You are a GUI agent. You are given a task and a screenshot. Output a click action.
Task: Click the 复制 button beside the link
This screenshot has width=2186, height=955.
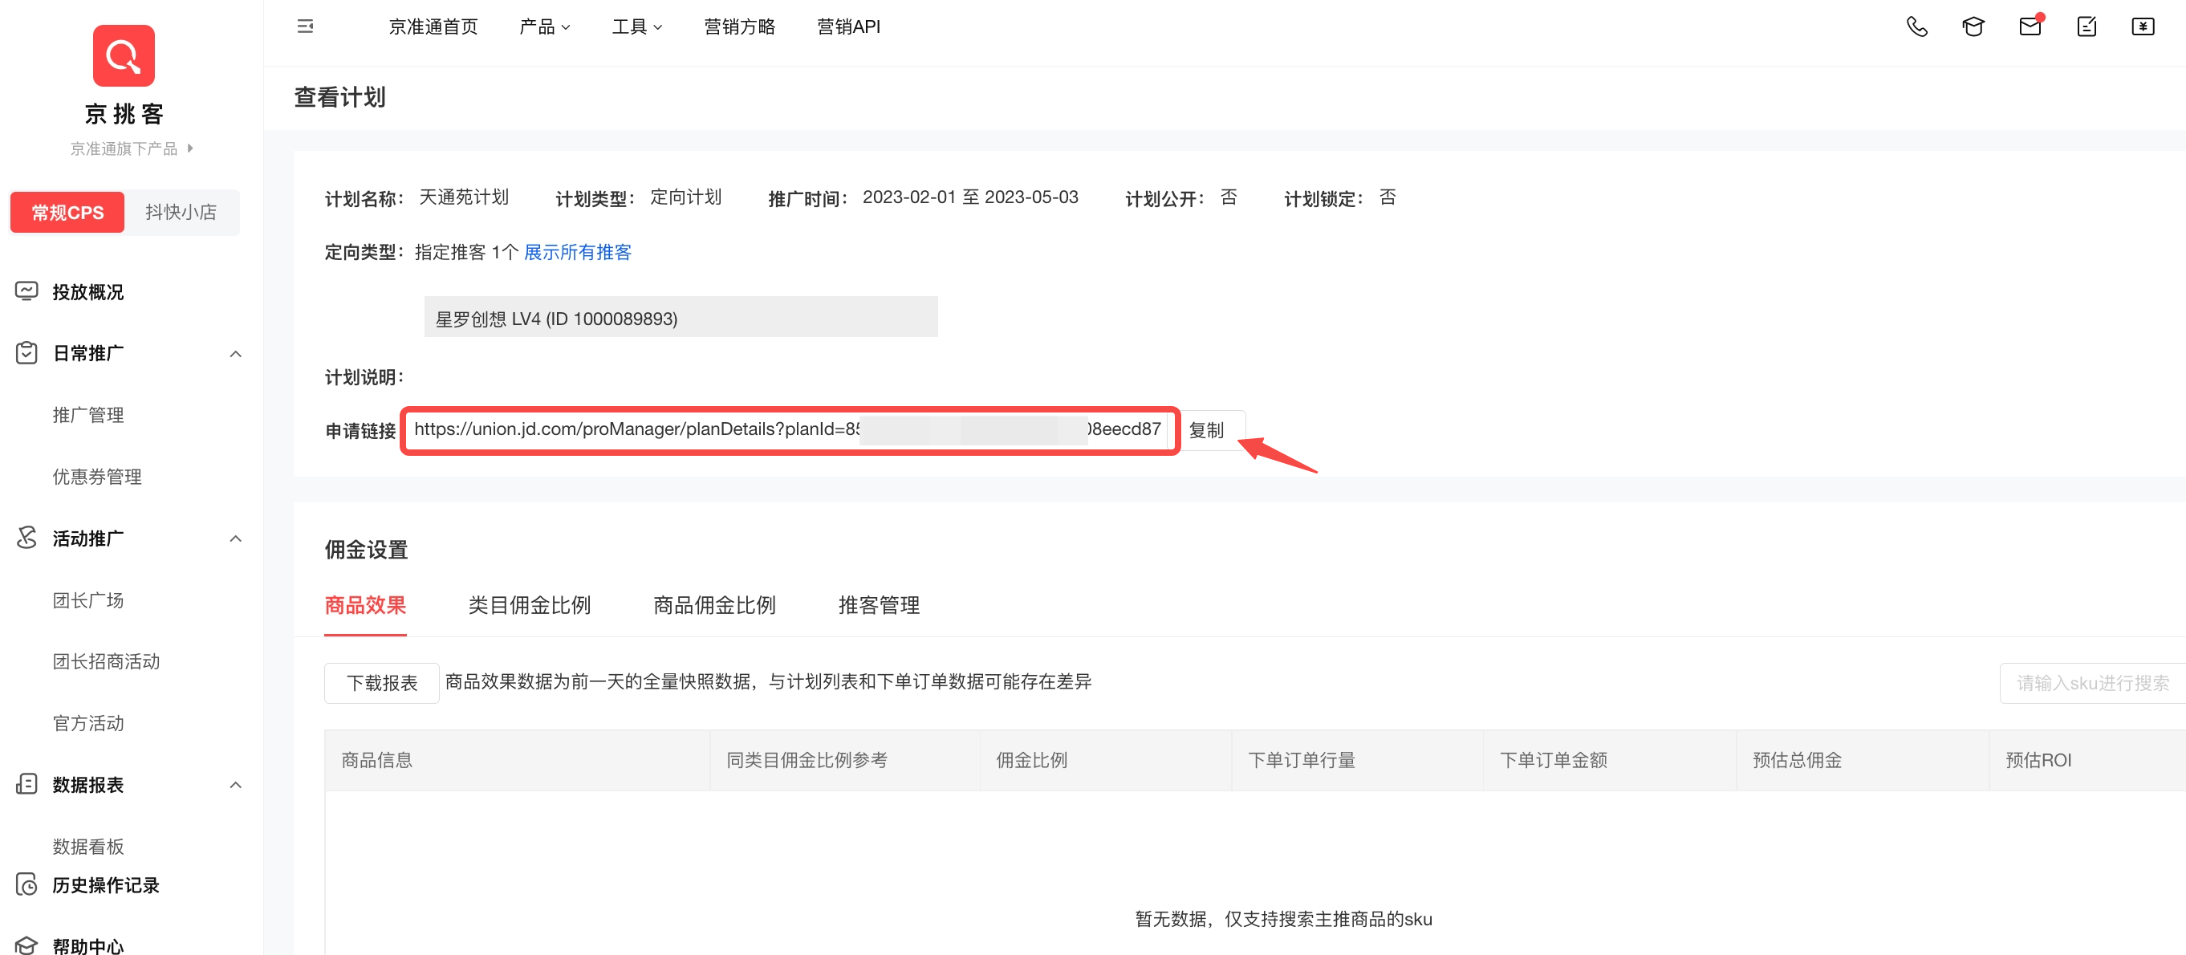[x=1207, y=430]
